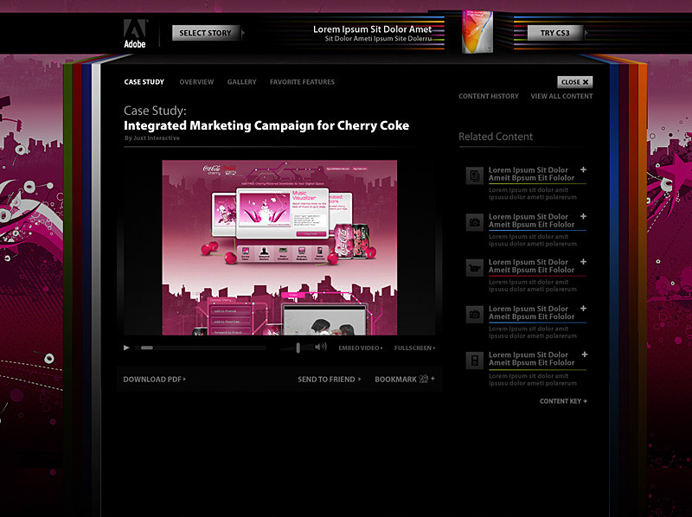Open the Favorite Features tab

[302, 82]
